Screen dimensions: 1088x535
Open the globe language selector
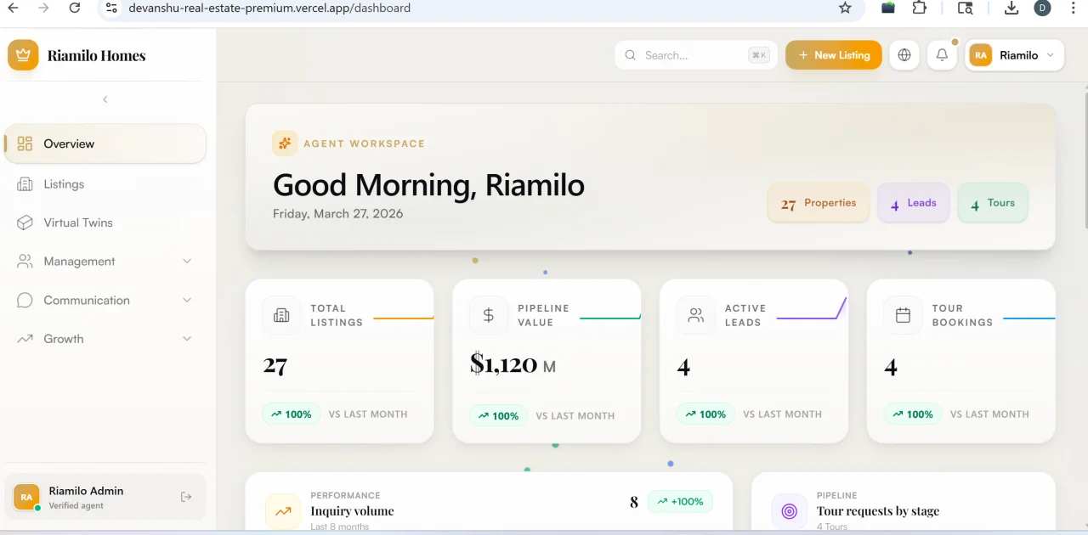pyautogui.click(x=904, y=55)
